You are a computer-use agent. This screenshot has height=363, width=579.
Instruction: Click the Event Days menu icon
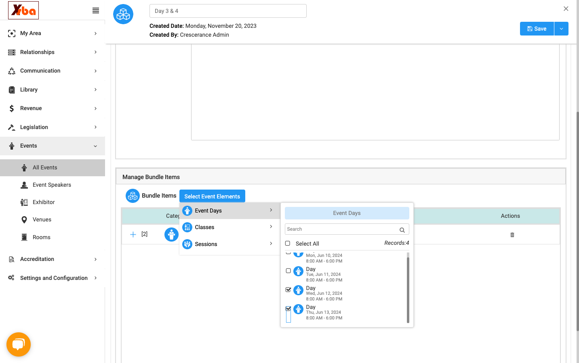(x=187, y=211)
